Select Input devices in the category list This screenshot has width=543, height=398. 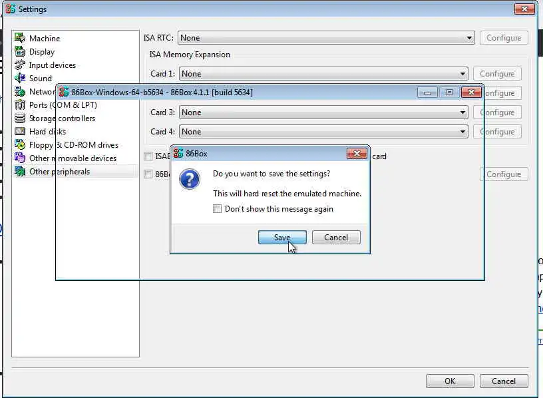(x=53, y=65)
